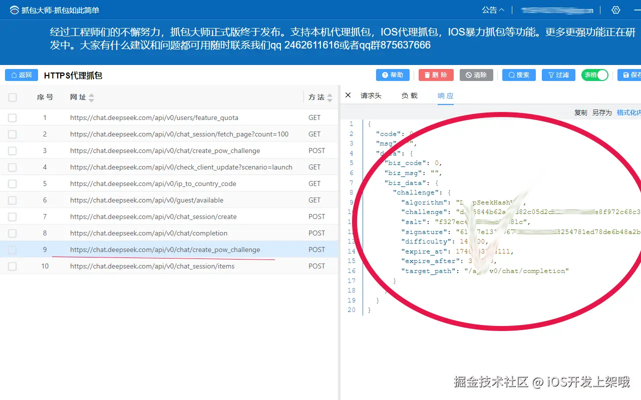This screenshot has height=400, width=641.
Task: Open 帮助 help
Action: point(393,75)
